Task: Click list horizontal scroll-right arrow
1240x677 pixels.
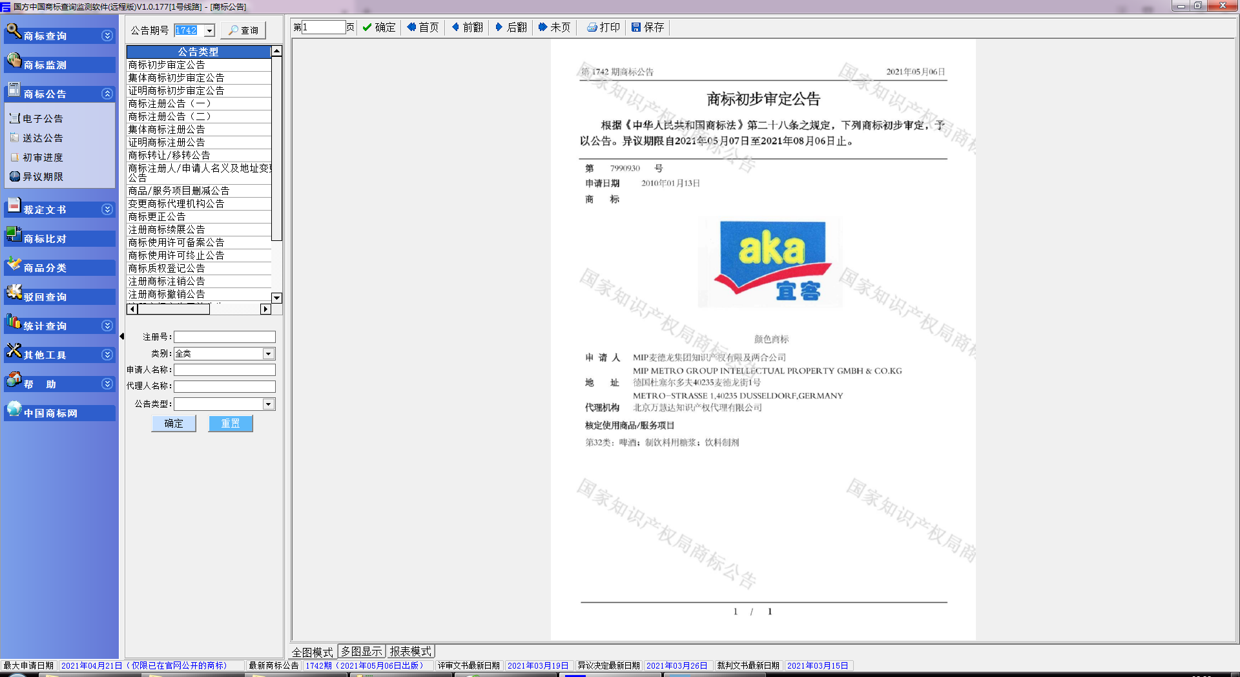Action: point(265,309)
